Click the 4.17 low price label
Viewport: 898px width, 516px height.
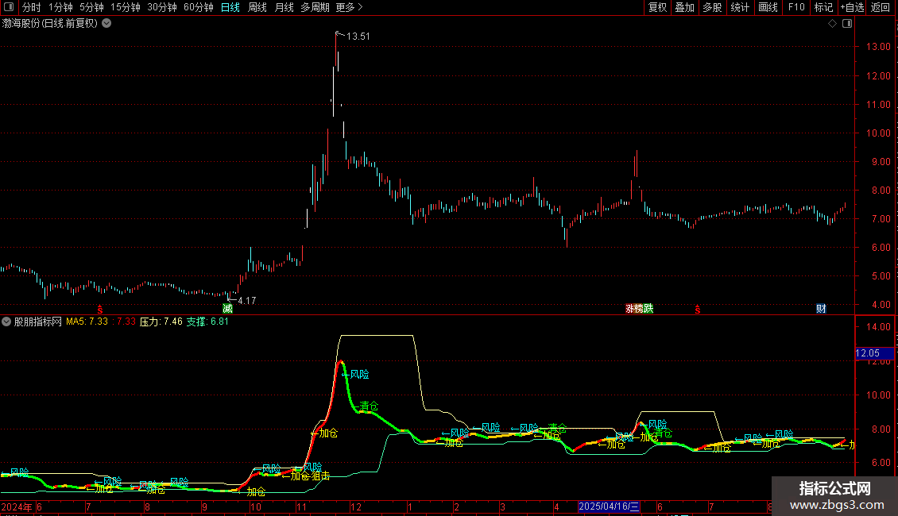tap(247, 300)
